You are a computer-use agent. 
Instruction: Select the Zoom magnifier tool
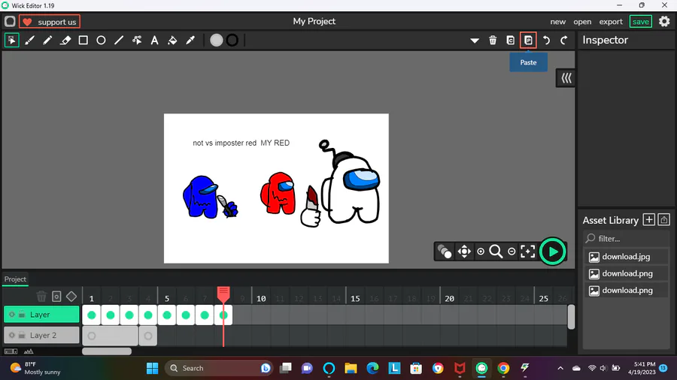(496, 251)
